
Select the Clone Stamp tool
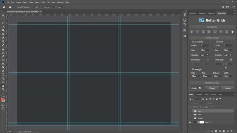pyautogui.click(x=3, y=49)
